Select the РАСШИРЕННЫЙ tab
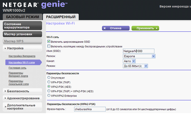 tap(61, 17)
